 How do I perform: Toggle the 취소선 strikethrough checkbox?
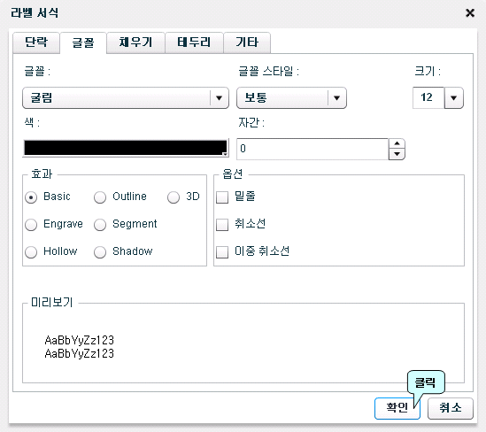222,224
